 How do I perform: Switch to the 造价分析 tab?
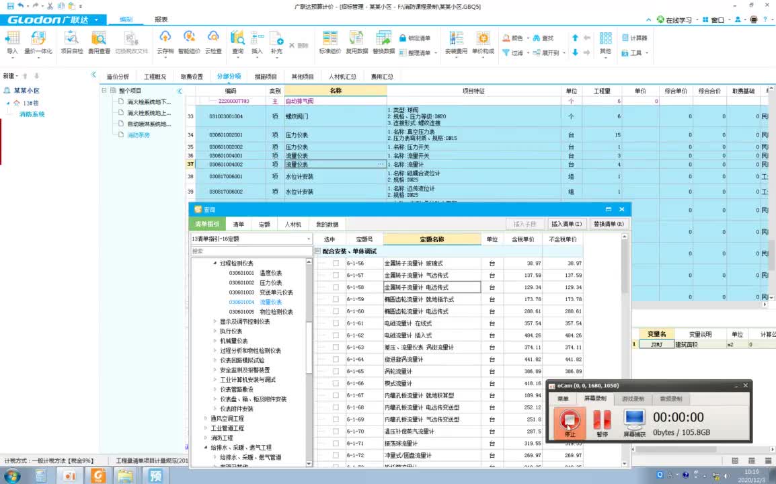click(x=118, y=77)
